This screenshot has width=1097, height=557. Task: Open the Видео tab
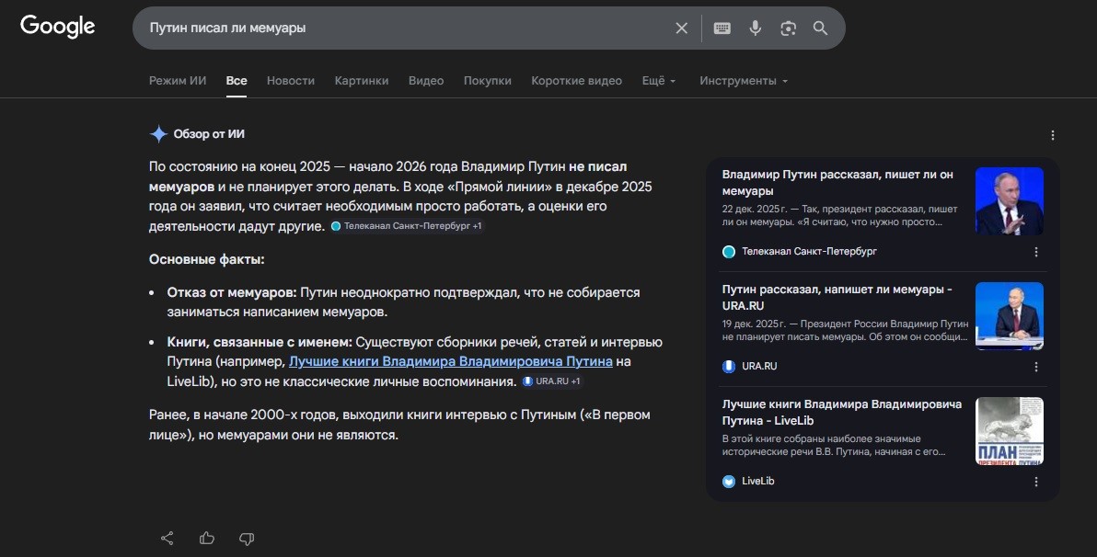coord(426,80)
